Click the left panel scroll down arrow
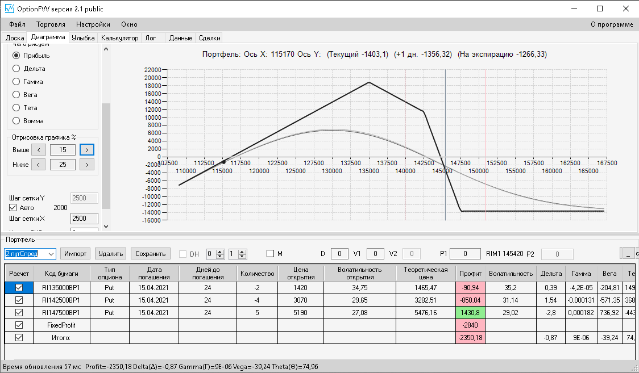Viewport: 639px width, 373px height. click(106, 226)
